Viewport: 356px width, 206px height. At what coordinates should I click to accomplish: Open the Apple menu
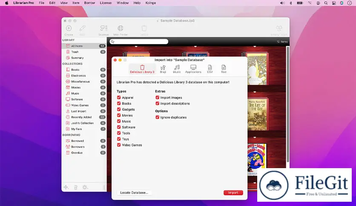(6, 3)
